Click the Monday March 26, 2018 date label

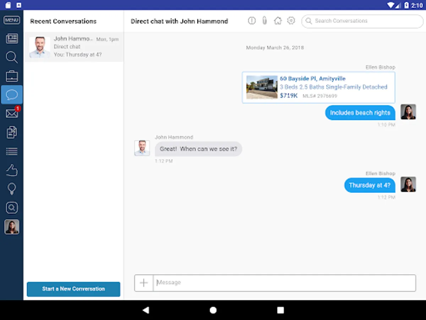click(x=275, y=48)
